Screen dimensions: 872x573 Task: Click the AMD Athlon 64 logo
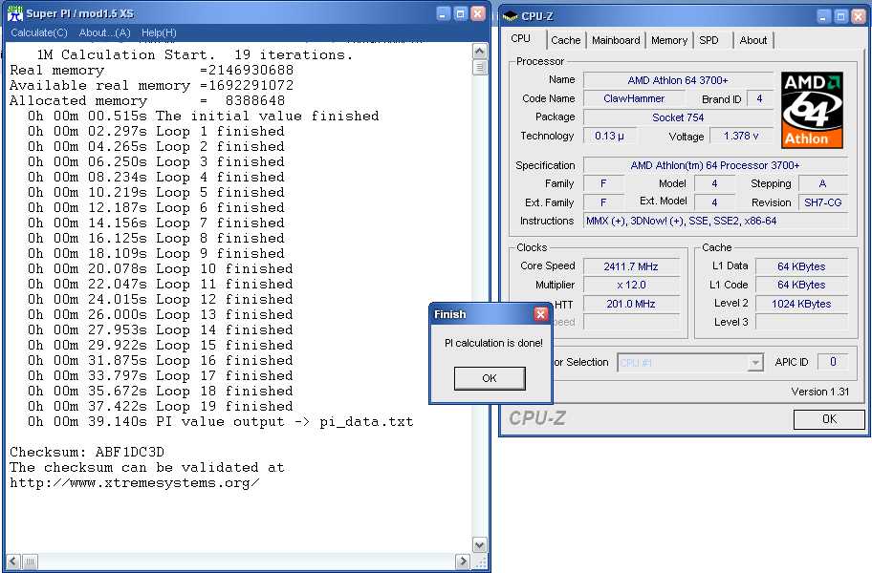(812, 110)
